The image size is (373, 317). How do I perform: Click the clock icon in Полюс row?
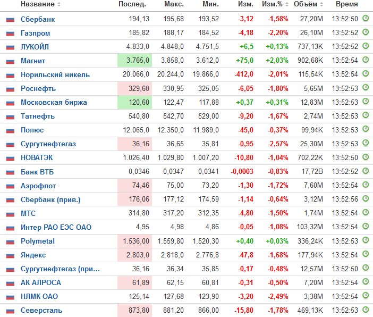366,129
